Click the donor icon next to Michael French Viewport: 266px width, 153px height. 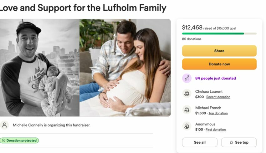pyautogui.click(x=187, y=110)
